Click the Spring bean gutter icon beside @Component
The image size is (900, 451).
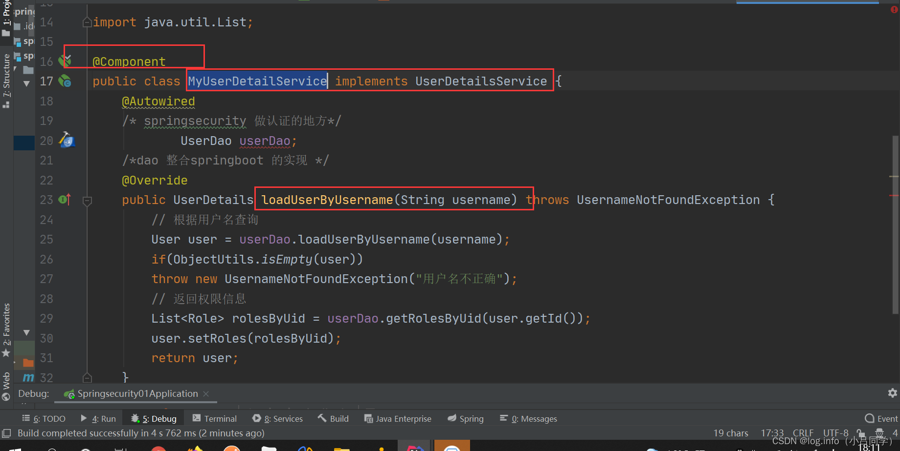[65, 61]
